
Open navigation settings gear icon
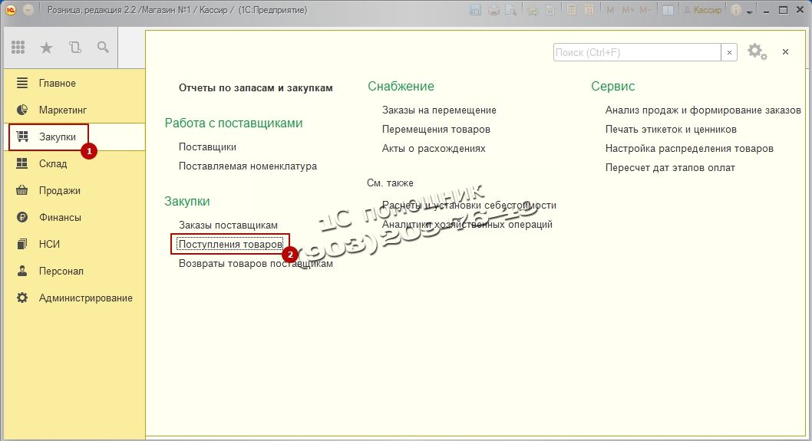pos(755,51)
